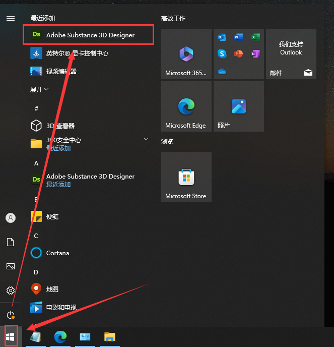Open 电影和电视 app

[x=88, y=308]
